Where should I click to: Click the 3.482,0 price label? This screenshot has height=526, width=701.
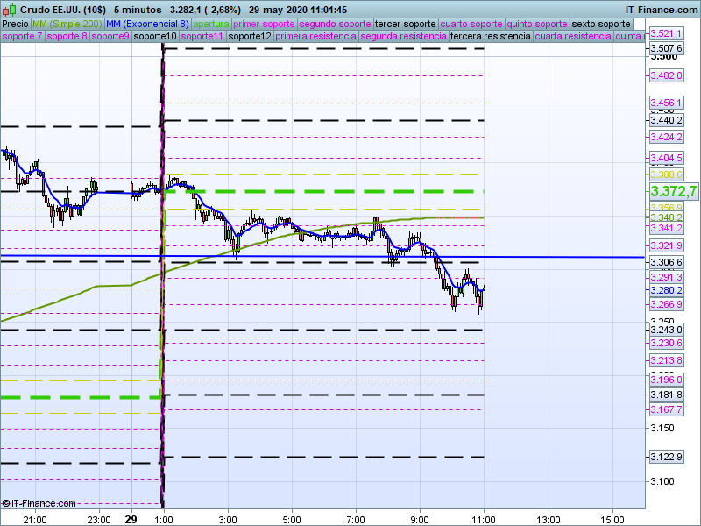tap(666, 75)
